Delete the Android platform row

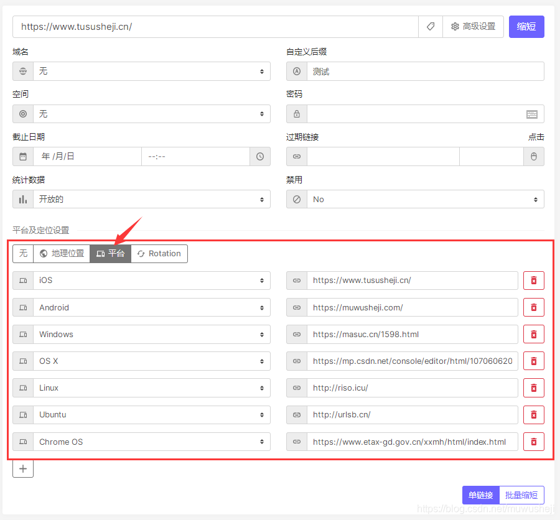coord(534,307)
